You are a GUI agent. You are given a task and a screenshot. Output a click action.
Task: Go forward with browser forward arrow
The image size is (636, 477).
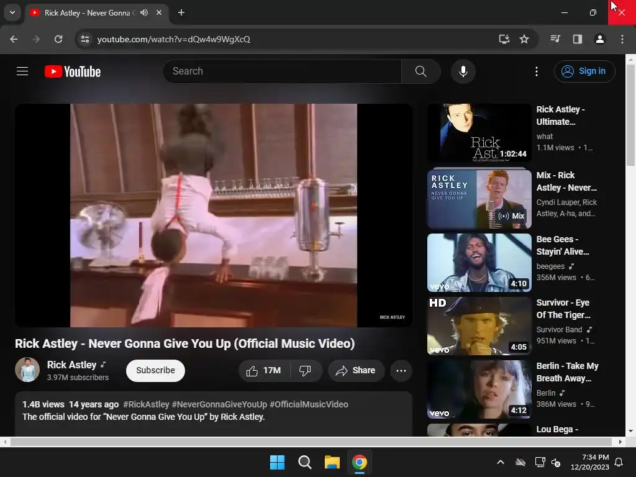click(36, 39)
